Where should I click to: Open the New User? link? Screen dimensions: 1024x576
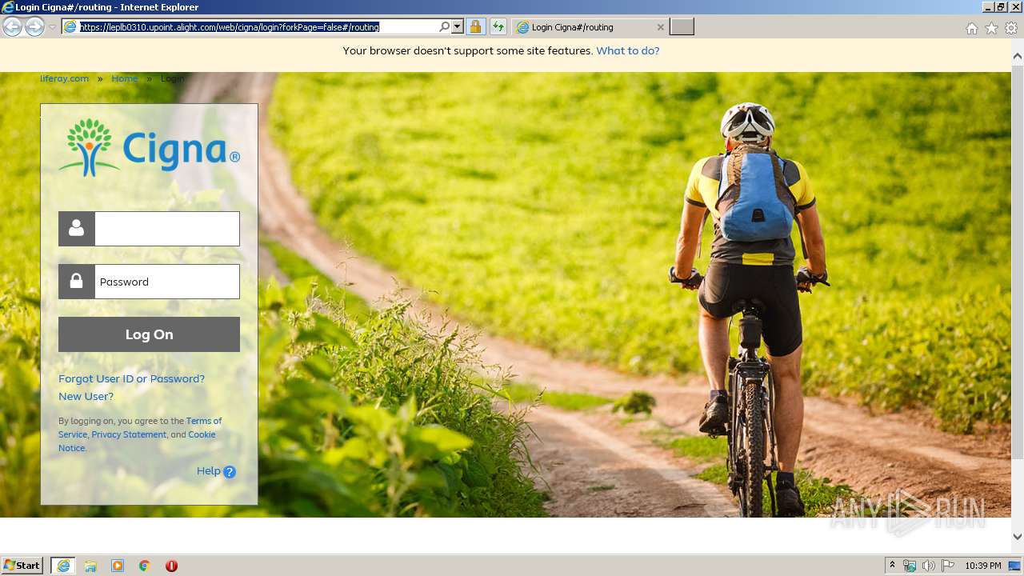(86, 396)
